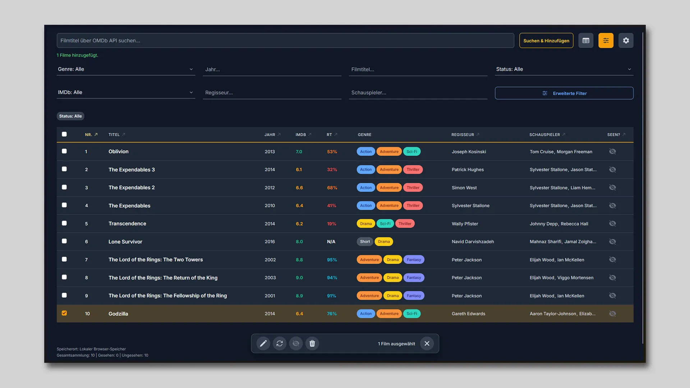Open settings gear icon

[x=626, y=41]
